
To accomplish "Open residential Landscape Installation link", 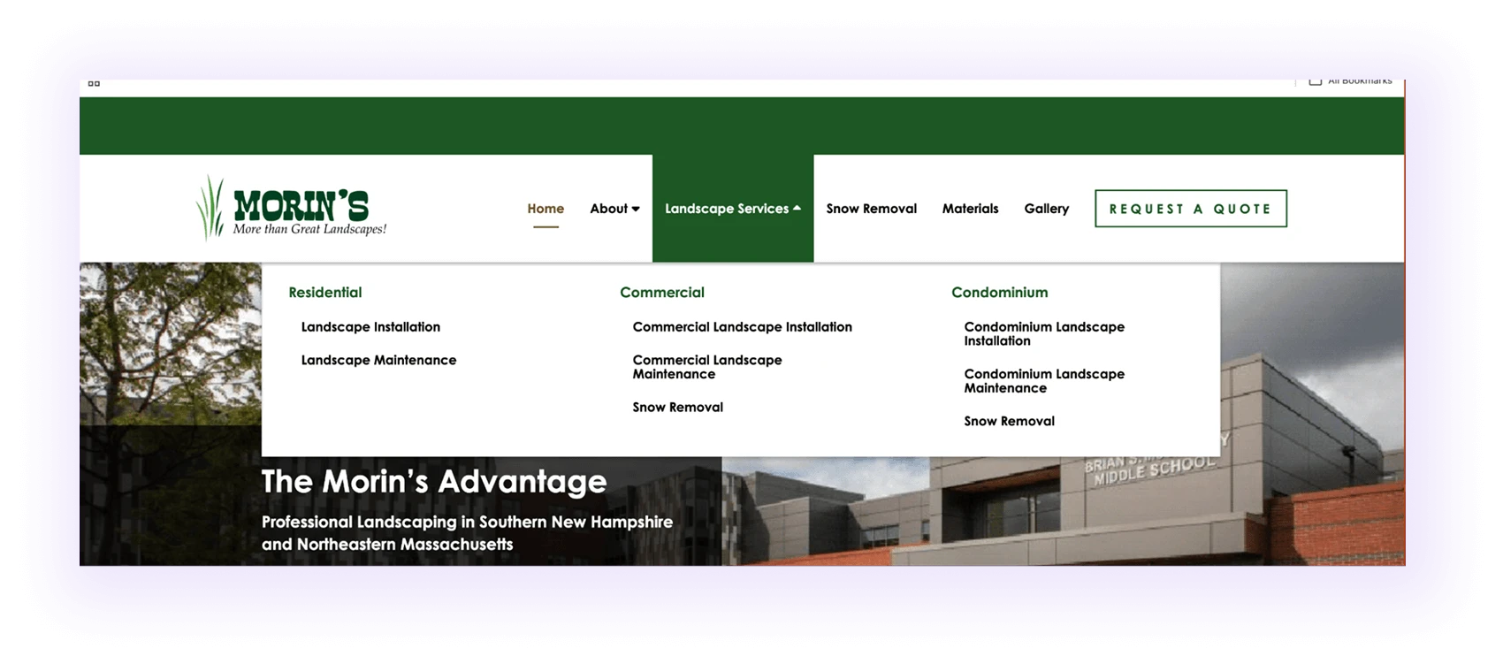I will tap(370, 327).
